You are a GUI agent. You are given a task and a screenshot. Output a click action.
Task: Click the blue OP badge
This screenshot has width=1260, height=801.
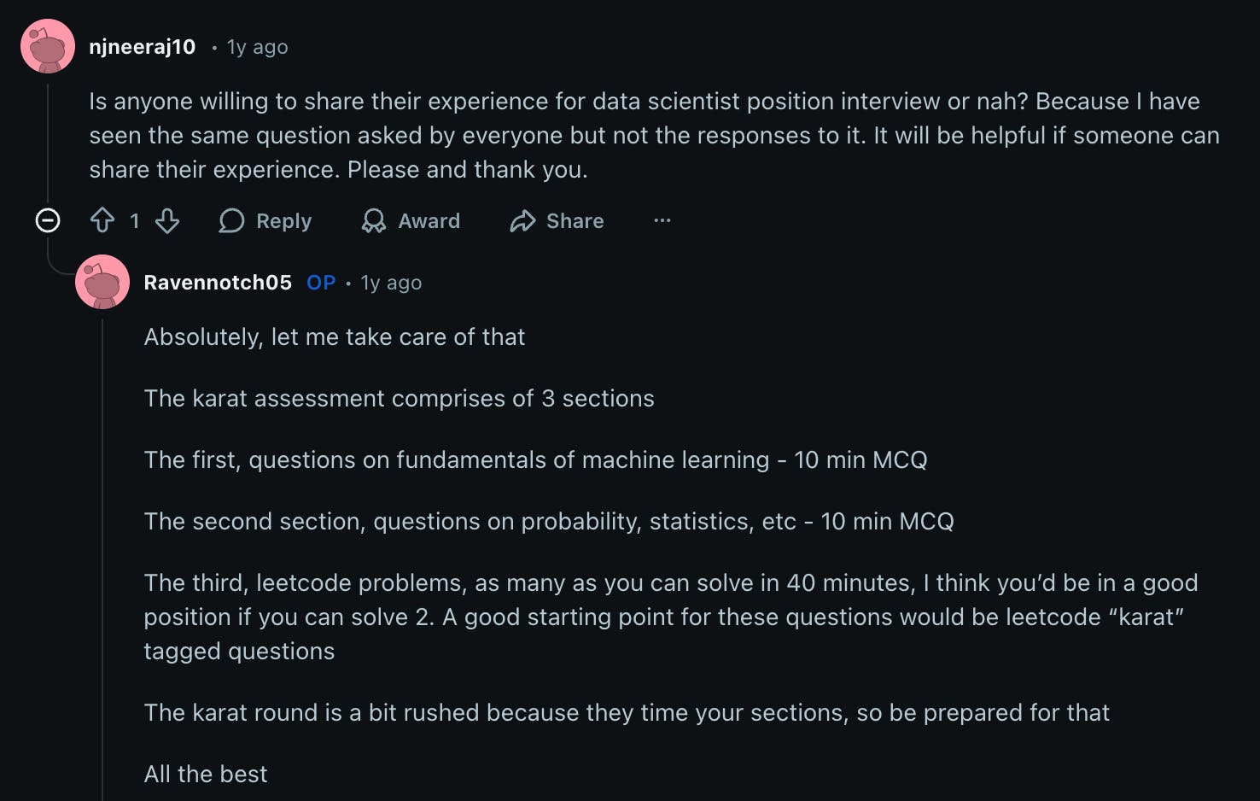pyautogui.click(x=321, y=283)
